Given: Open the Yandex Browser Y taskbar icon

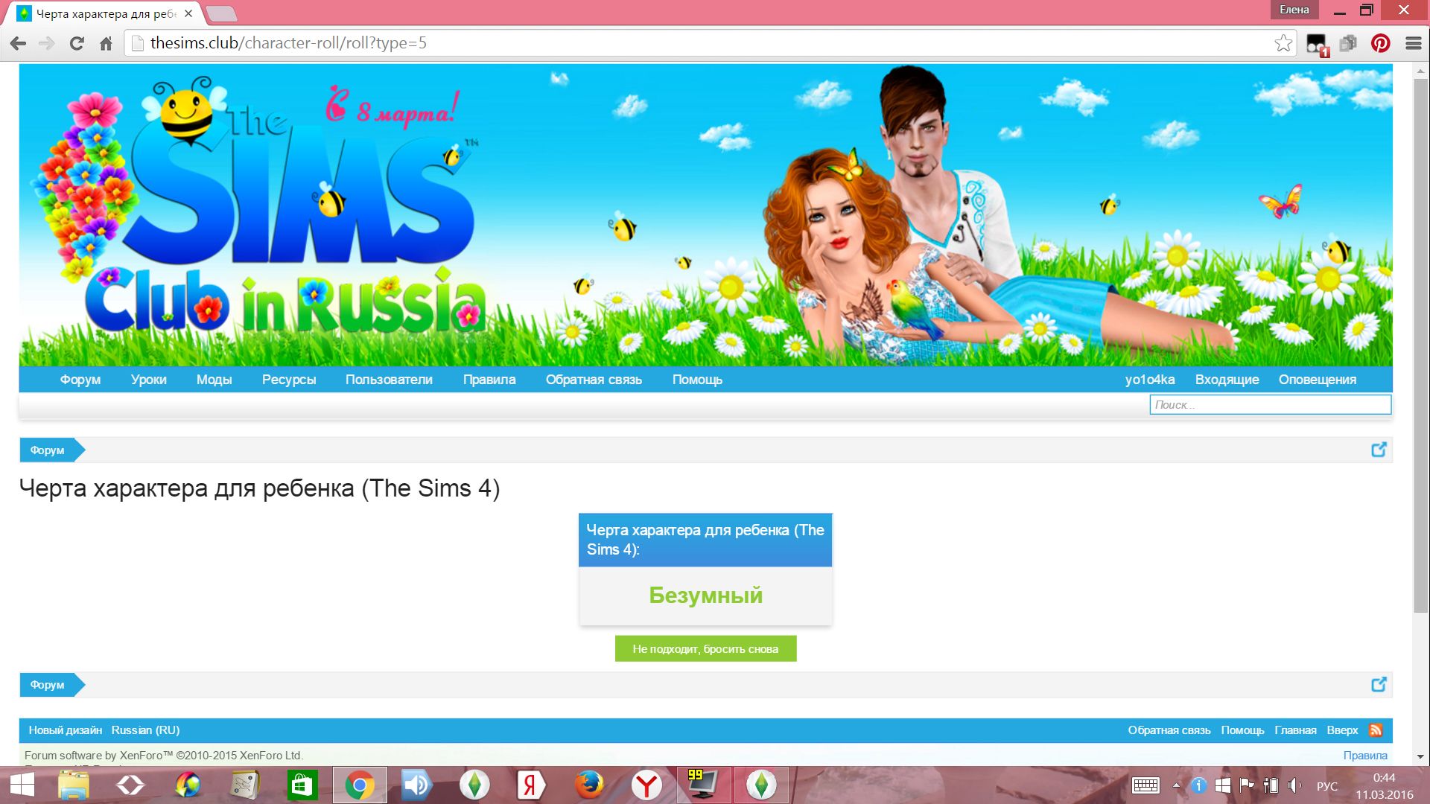Looking at the screenshot, I should [x=646, y=785].
